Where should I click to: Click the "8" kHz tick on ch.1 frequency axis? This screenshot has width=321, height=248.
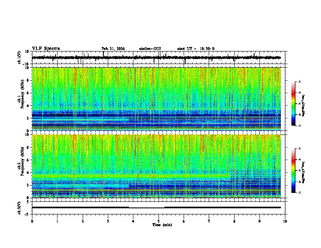pos(28,80)
